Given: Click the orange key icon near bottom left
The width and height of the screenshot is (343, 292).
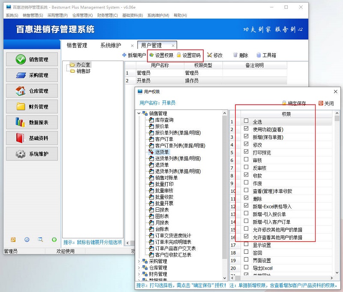Looking at the screenshot, I should coord(13,240).
